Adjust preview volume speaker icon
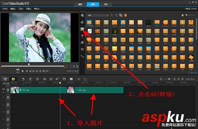 44,71
